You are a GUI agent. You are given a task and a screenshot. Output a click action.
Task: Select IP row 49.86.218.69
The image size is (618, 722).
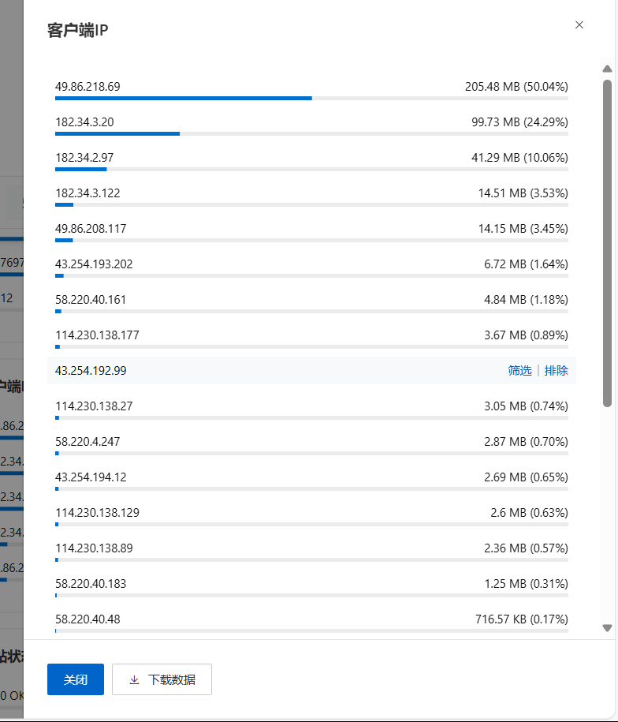[312, 90]
